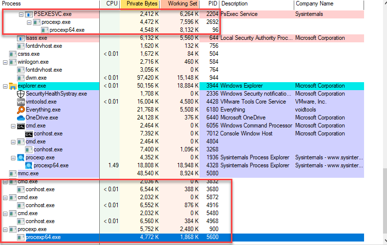Collapse procexp.exe with PID 900
This screenshot has width=387, height=245.
click(5, 230)
